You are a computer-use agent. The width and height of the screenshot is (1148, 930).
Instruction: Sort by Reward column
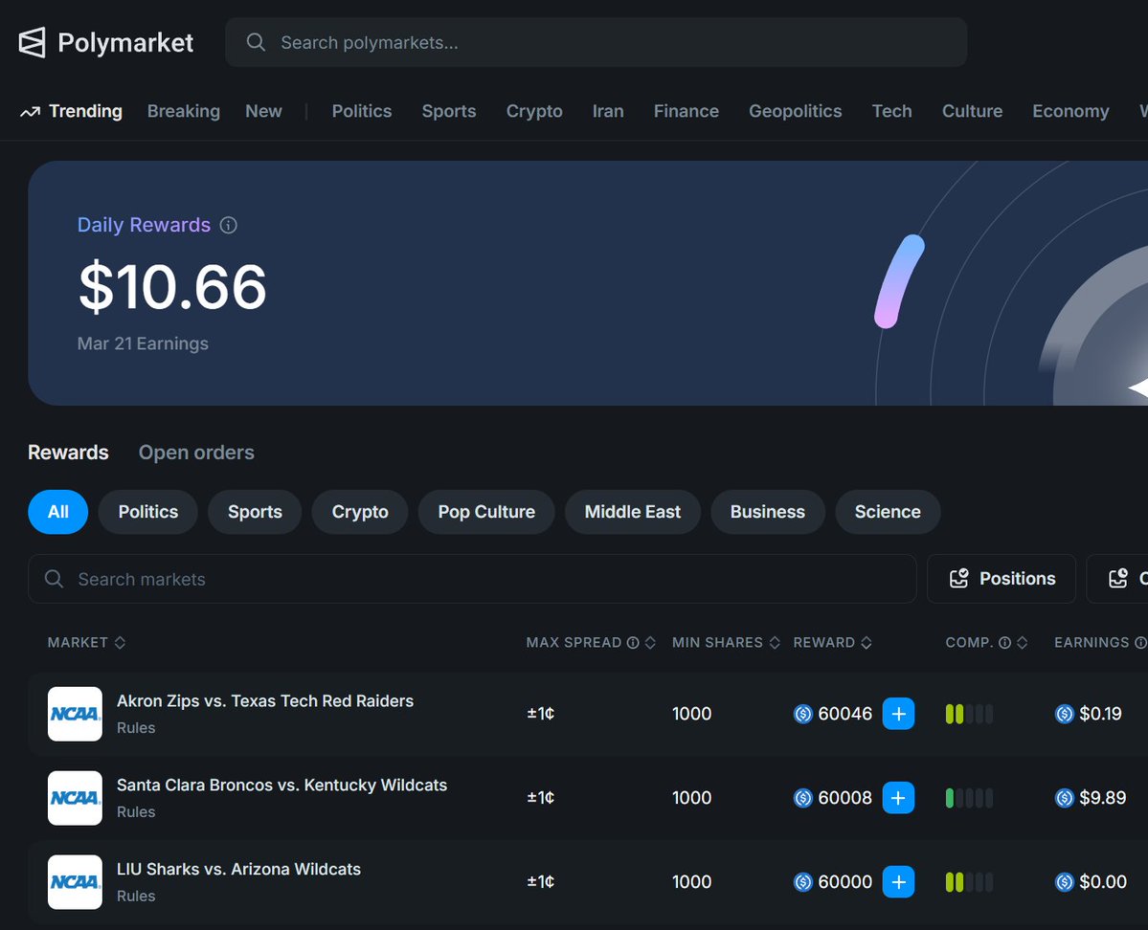(x=832, y=642)
